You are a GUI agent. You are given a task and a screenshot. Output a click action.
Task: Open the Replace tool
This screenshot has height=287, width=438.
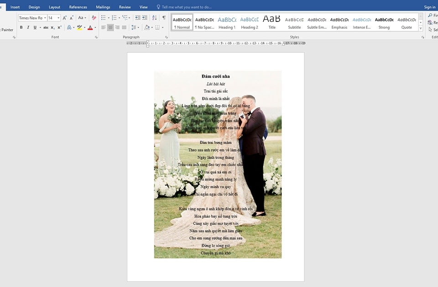click(x=432, y=22)
